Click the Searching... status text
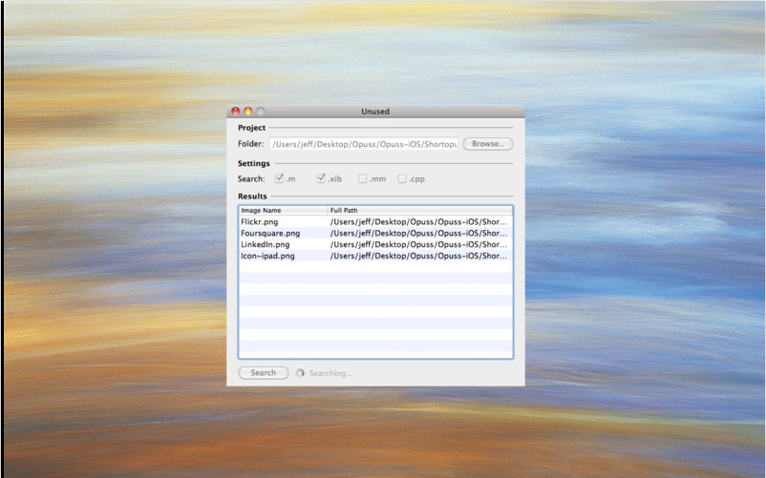The width and height of the screenshot is (766, 478). 330,373
